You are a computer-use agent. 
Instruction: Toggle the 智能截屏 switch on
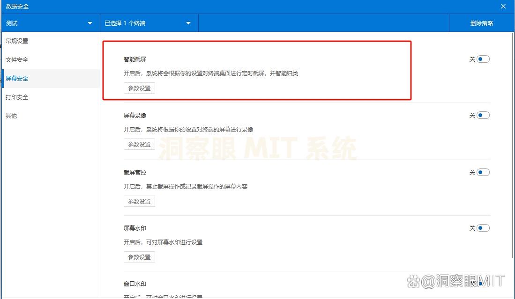[x=483, y=59]
